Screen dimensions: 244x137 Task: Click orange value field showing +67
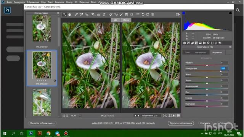point(224,68)
